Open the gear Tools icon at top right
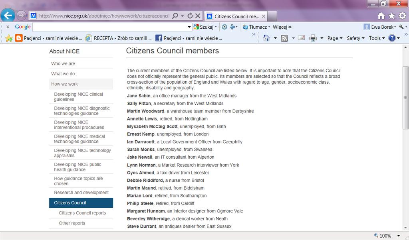409x240 pixels. (x=402, y=16)
